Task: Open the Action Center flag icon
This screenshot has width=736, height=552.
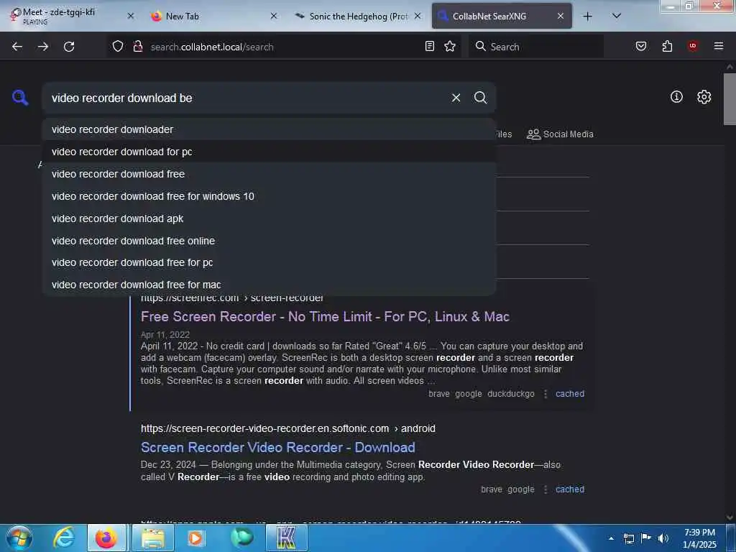Action: [x=646, y=538]
